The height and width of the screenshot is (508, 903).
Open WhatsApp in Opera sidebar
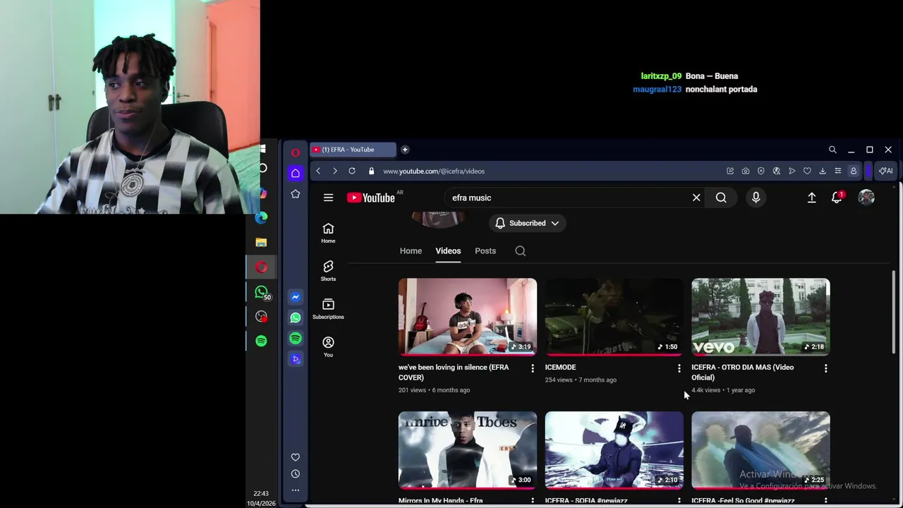coord(296,317)
